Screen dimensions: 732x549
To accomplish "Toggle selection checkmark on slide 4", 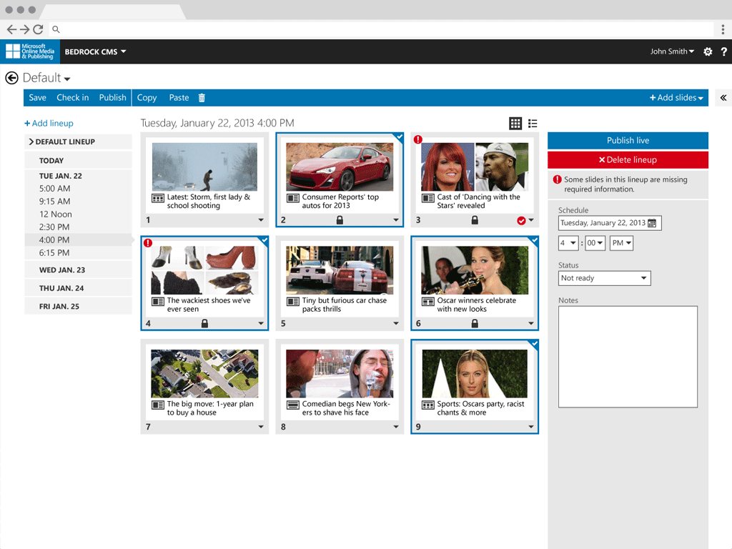I will (x=264, y=241).
